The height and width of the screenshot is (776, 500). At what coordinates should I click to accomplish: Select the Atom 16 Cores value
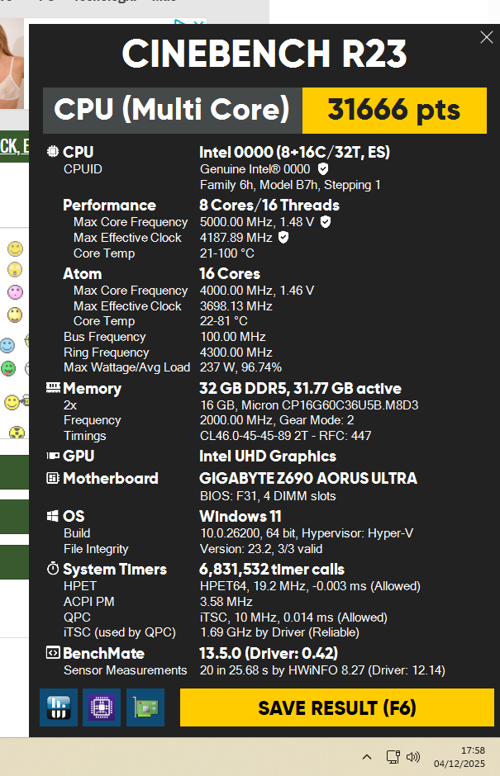point(230,274)
